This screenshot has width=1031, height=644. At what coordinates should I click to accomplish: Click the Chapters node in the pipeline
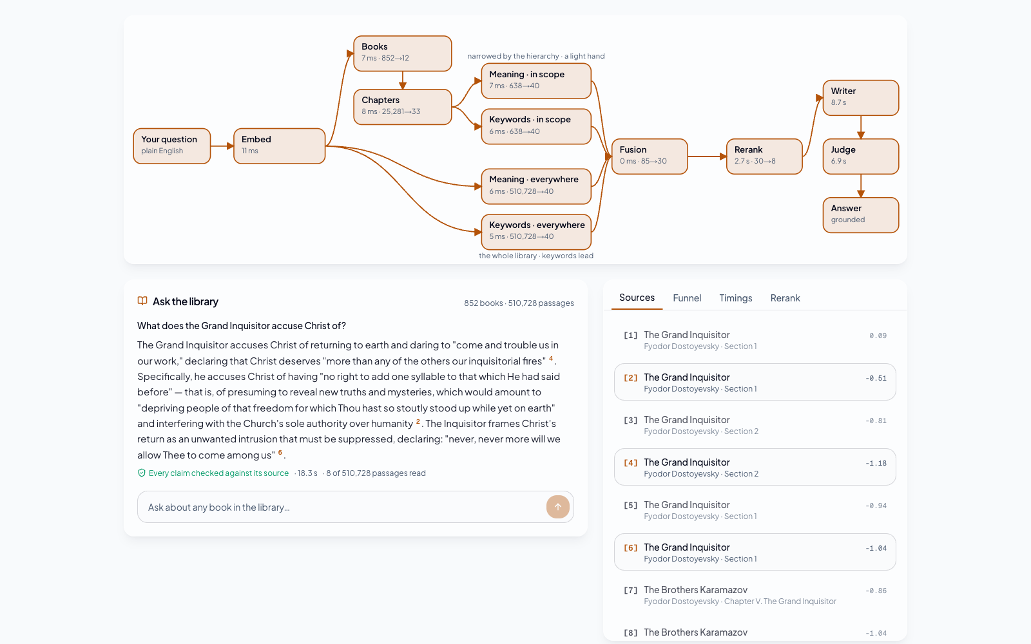[x=403, y=107]
